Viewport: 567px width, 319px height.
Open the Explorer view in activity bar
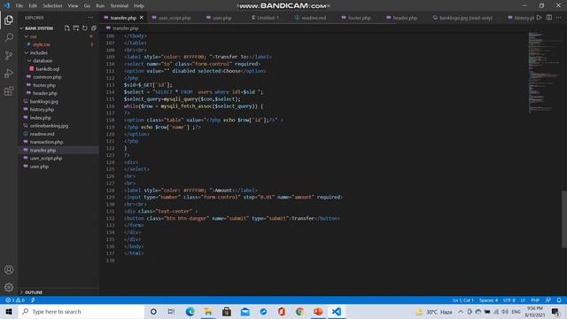tap(9, 19)
